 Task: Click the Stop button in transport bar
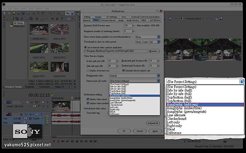point(77,141)
